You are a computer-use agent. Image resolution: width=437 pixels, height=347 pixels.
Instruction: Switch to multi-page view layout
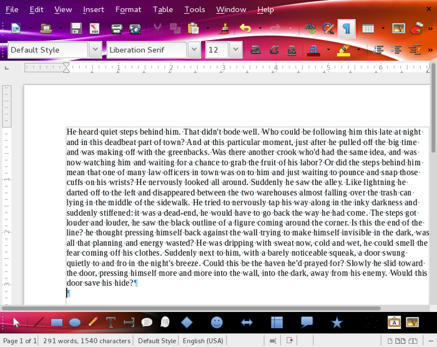point(401,341)
